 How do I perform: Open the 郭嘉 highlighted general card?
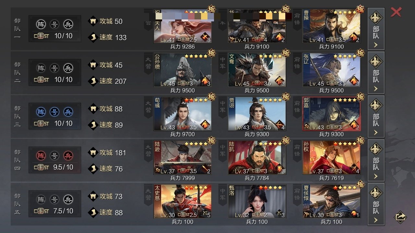(x=331, y=114)
